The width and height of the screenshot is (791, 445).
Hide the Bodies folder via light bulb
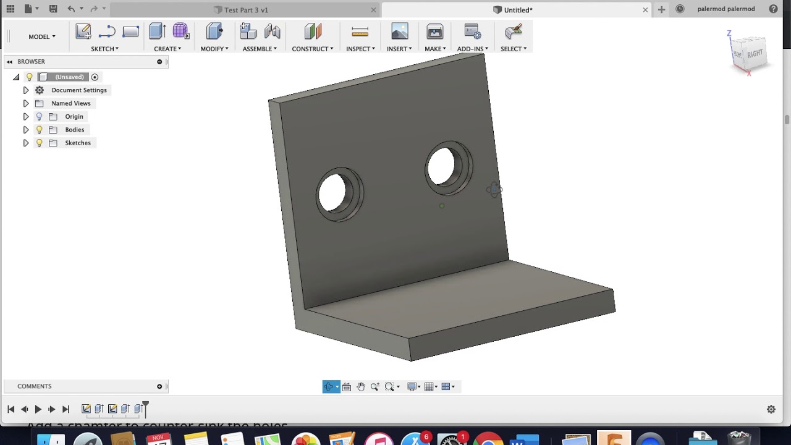click(40, 130)
